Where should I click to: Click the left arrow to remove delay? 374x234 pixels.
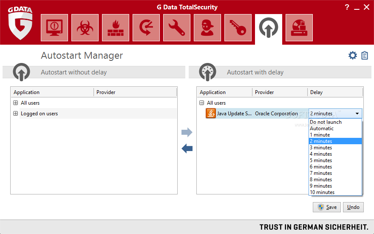187,148
